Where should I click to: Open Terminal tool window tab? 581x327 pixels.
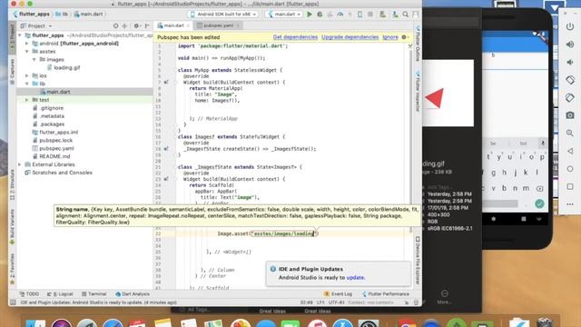pos(94,294)
